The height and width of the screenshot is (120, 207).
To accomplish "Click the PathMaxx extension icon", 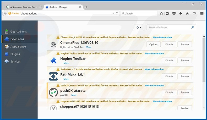I will (x=53, y=76).
